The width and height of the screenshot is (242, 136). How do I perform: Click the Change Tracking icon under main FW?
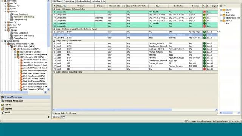(11, 20)
